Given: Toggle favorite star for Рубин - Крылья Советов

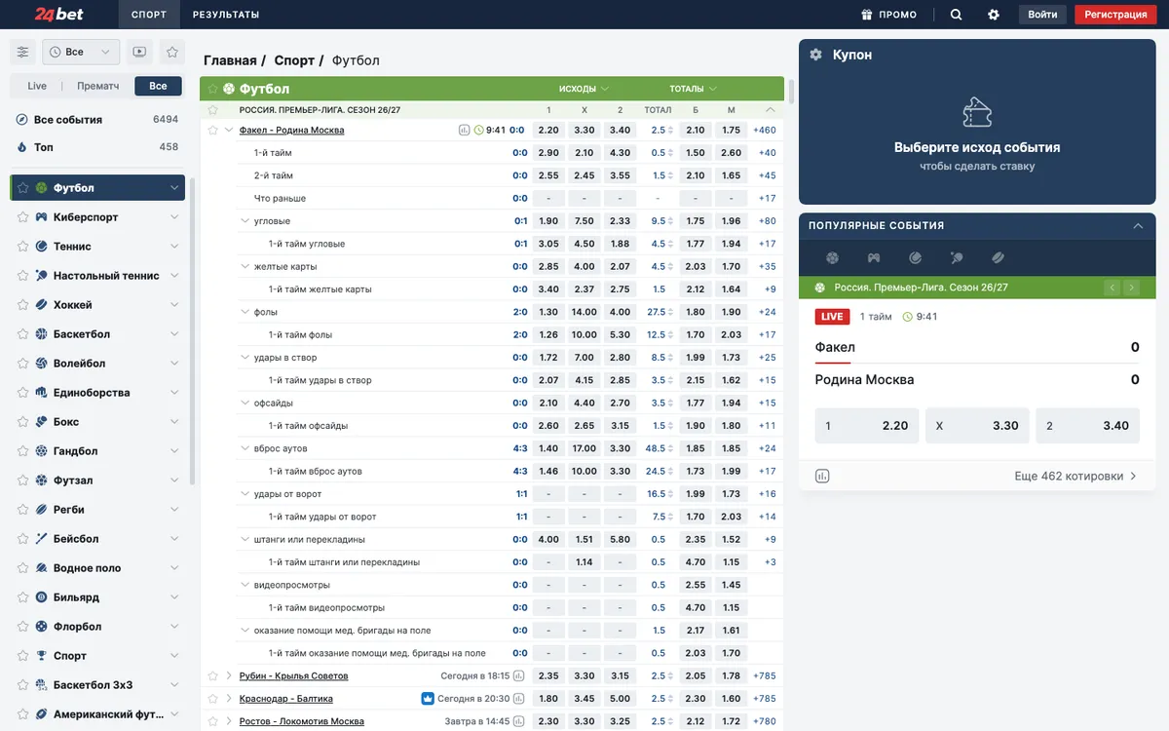Looking at the screenshot, I should pos(212,675).
